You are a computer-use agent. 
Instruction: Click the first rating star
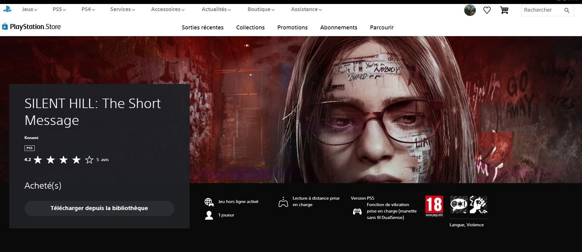(x=38, y=160)
